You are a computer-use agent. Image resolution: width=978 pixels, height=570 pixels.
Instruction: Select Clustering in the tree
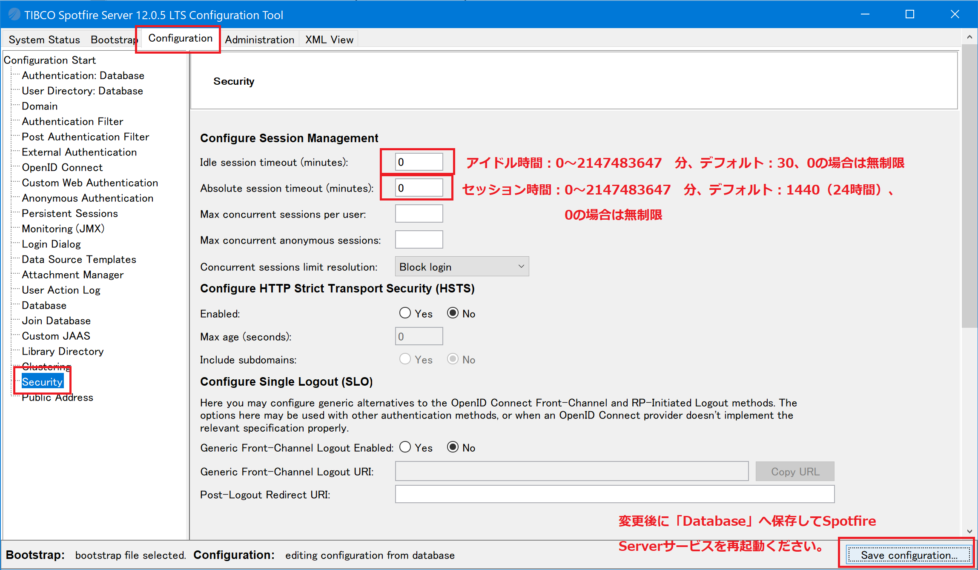pyautogui.click(x=46, y=366)
